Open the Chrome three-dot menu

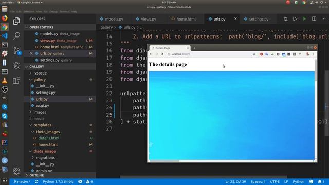click(x=314, y=54)
